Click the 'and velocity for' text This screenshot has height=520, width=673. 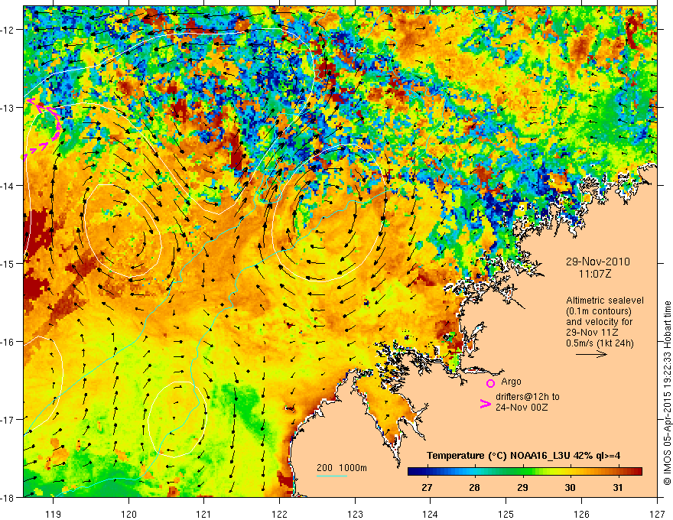[x=599, y=322]
